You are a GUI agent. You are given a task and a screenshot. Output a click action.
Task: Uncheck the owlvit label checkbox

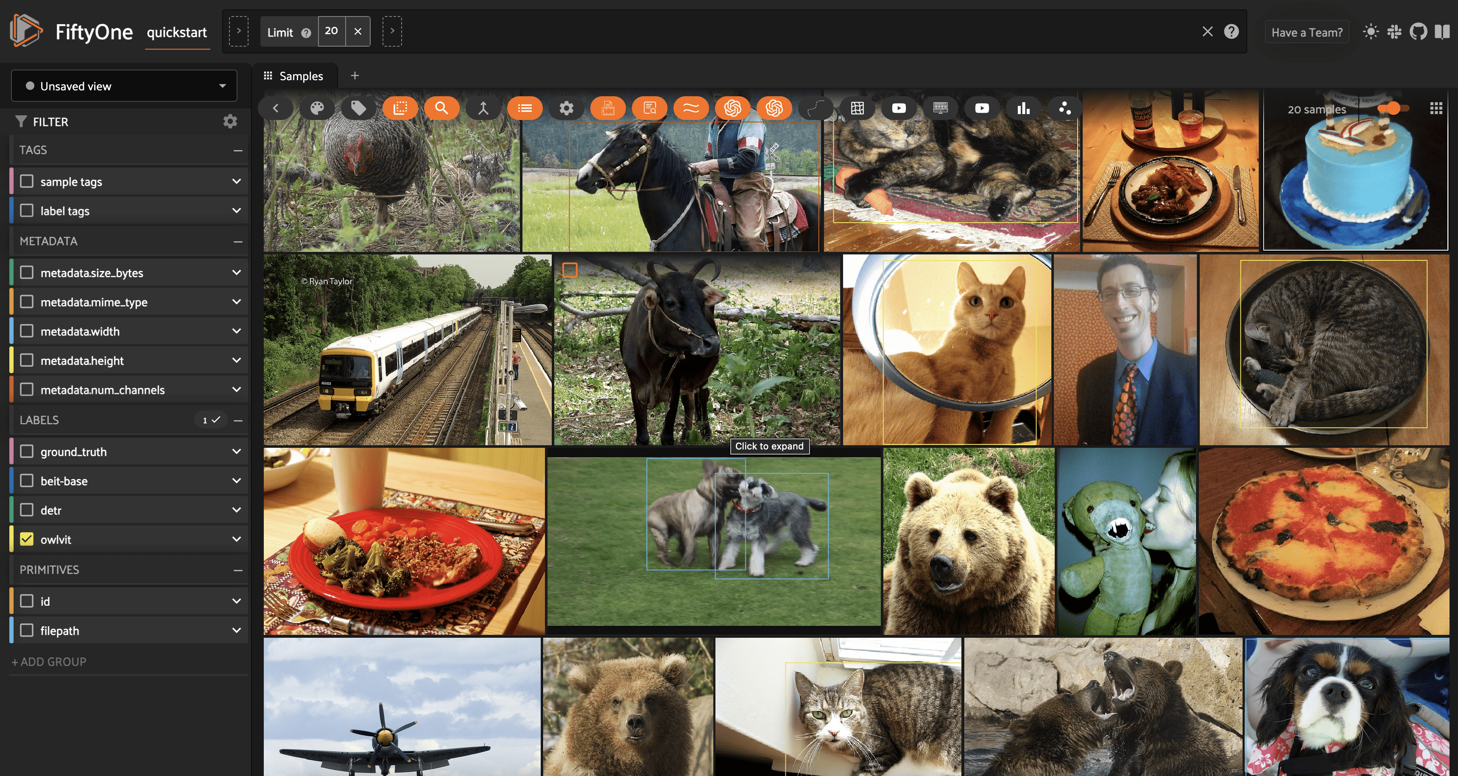tap(27, 539)
